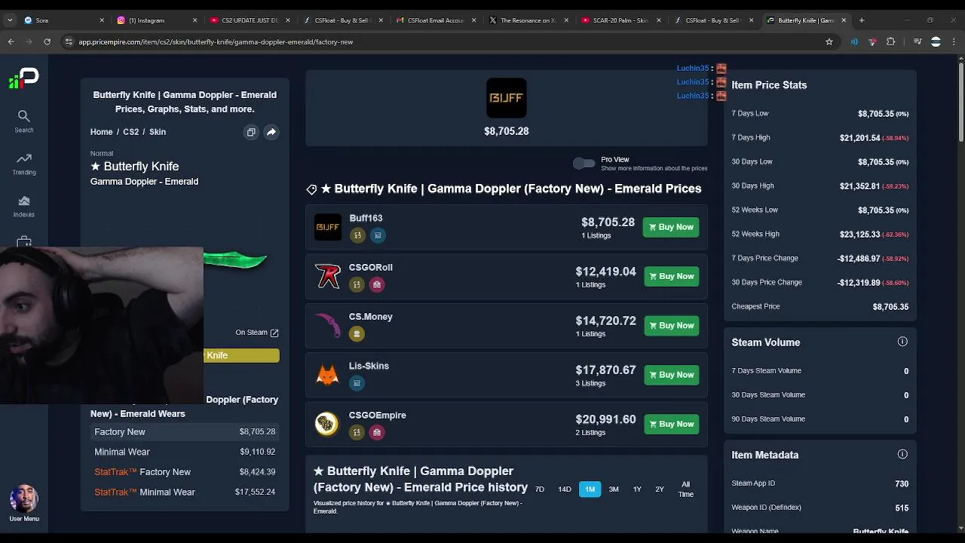Bookmark this page with the star icon

pos(829,41)
